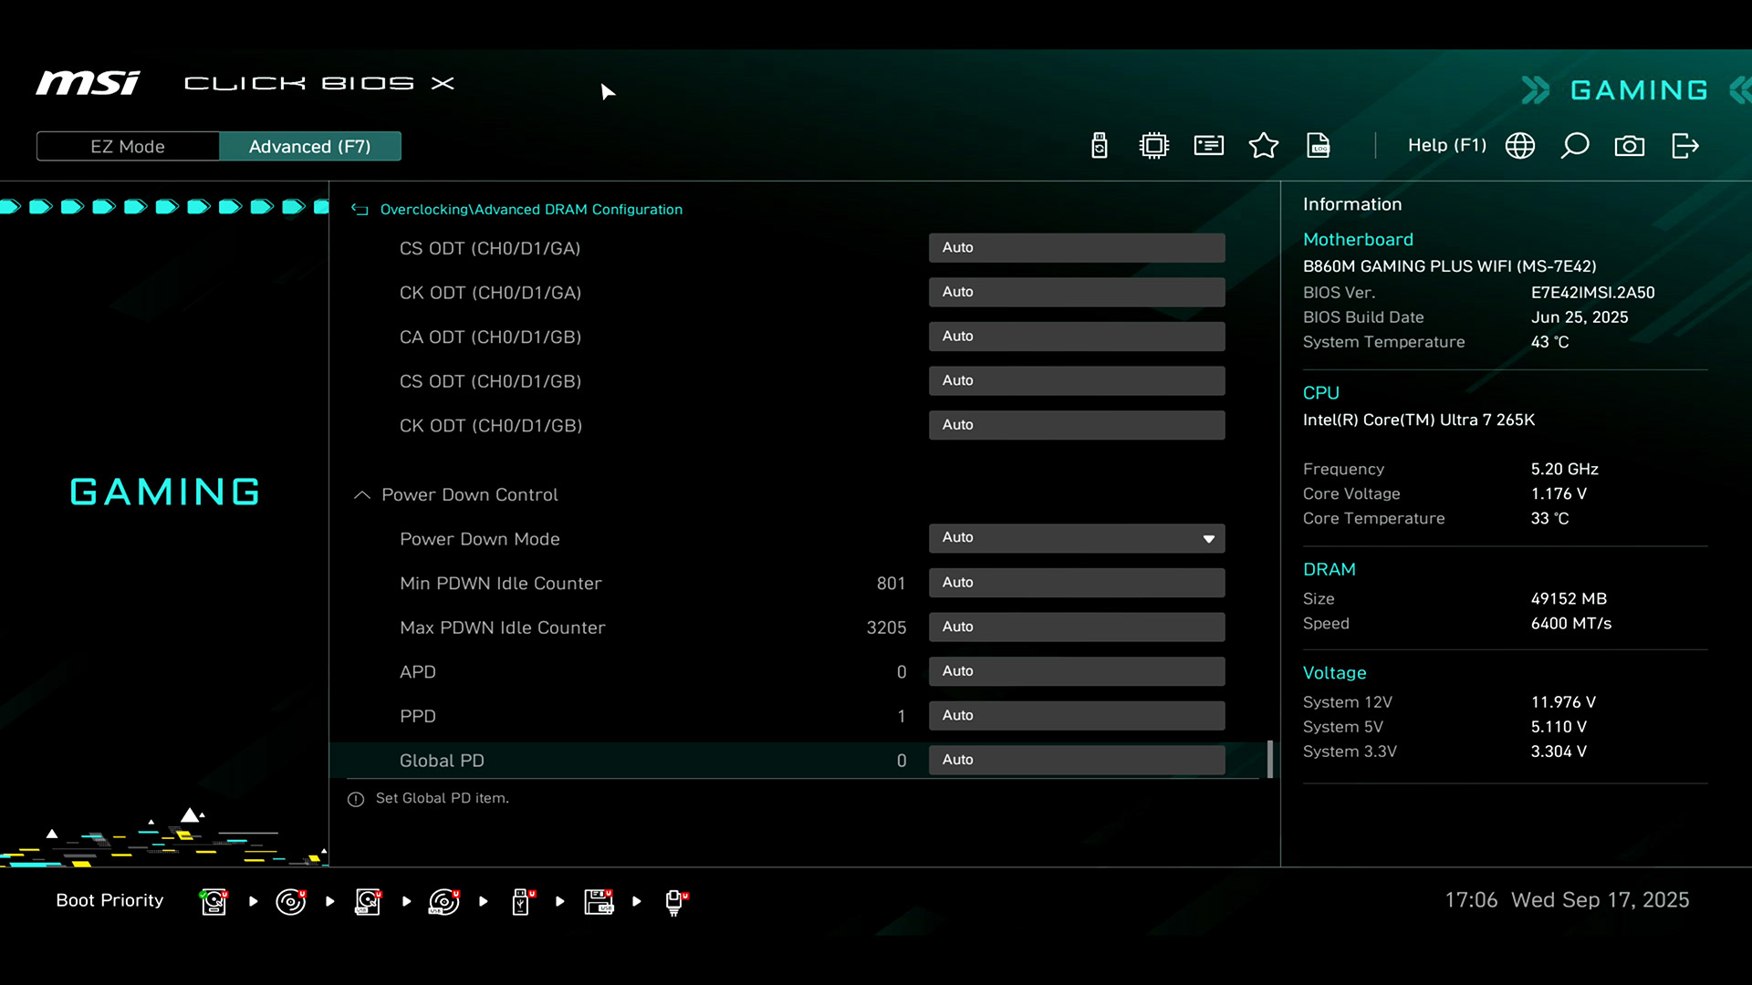Screen dimensions: 1752x985
Task: Switch to EZ Mode
Action: [x=128, y=147]
